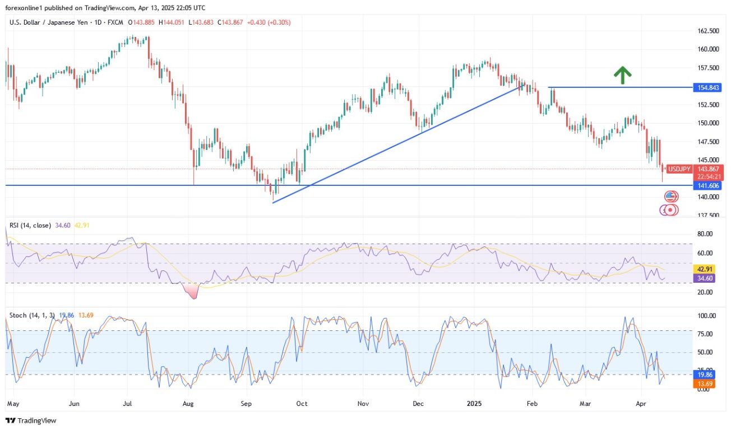731x430 pixels.
Task: Click the US flag economic event icon
Action: tap(671, 197)
